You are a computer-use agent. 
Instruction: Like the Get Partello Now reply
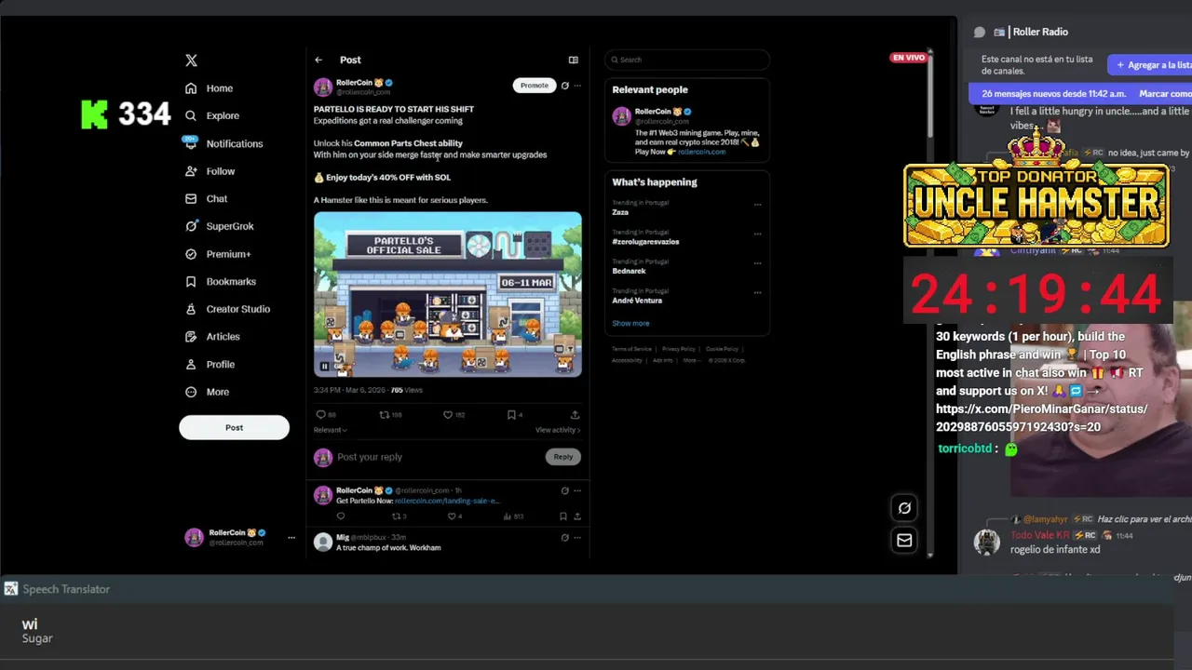click(x=454, y=516)
